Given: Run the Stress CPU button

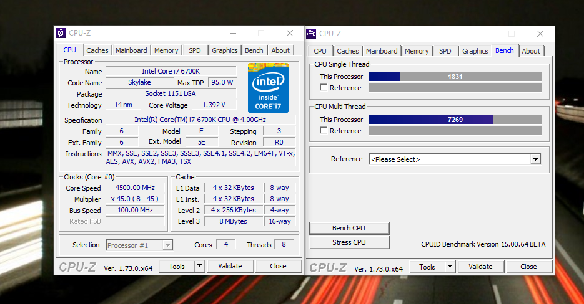Looking at the screenshot, I should click(x=349, y=242).
